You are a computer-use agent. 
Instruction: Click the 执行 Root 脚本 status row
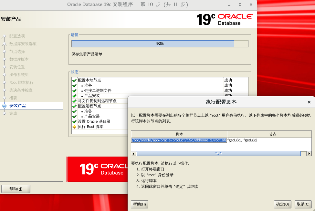[x=100, y=127]
